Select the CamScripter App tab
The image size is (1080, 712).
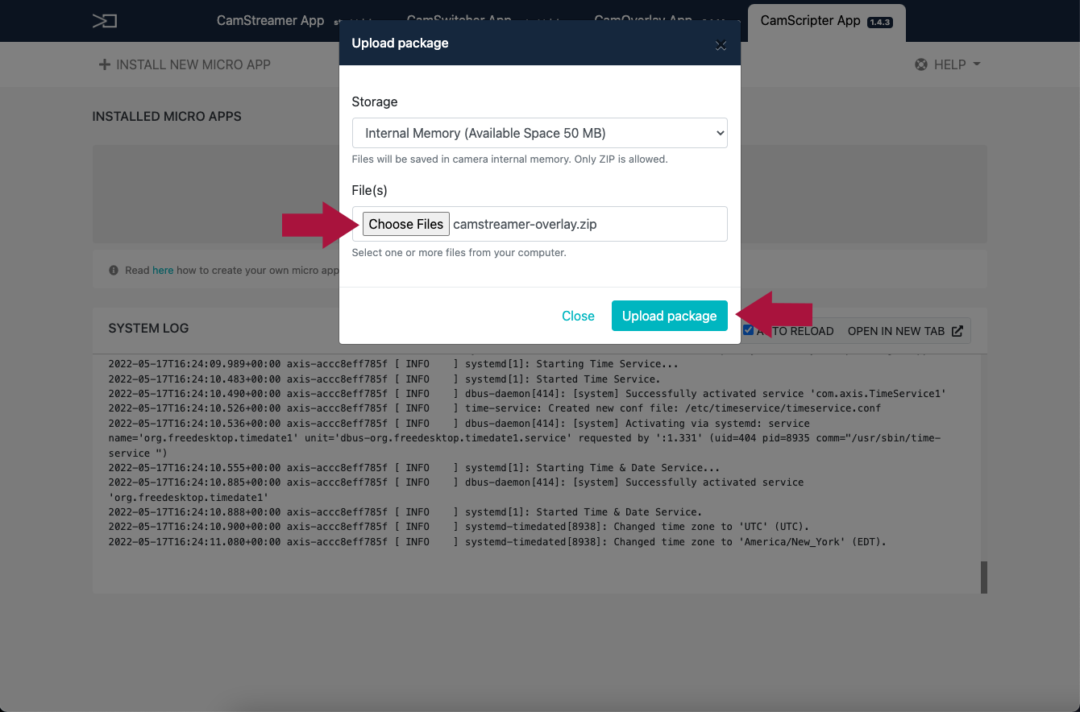coord(826,22)
